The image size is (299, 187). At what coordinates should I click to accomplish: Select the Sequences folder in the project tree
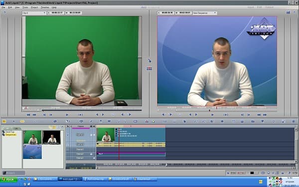coord(10,135)
